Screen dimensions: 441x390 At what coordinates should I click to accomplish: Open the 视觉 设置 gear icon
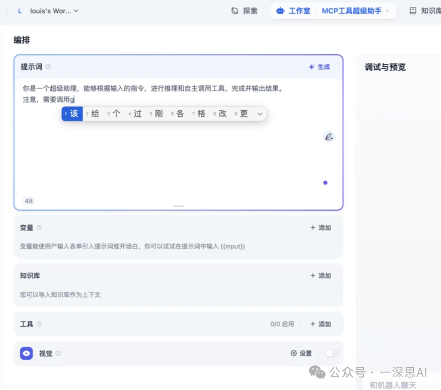click(293, 353)
